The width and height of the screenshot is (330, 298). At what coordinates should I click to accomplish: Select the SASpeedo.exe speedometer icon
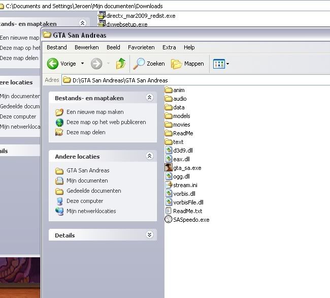tap(169, 219)
